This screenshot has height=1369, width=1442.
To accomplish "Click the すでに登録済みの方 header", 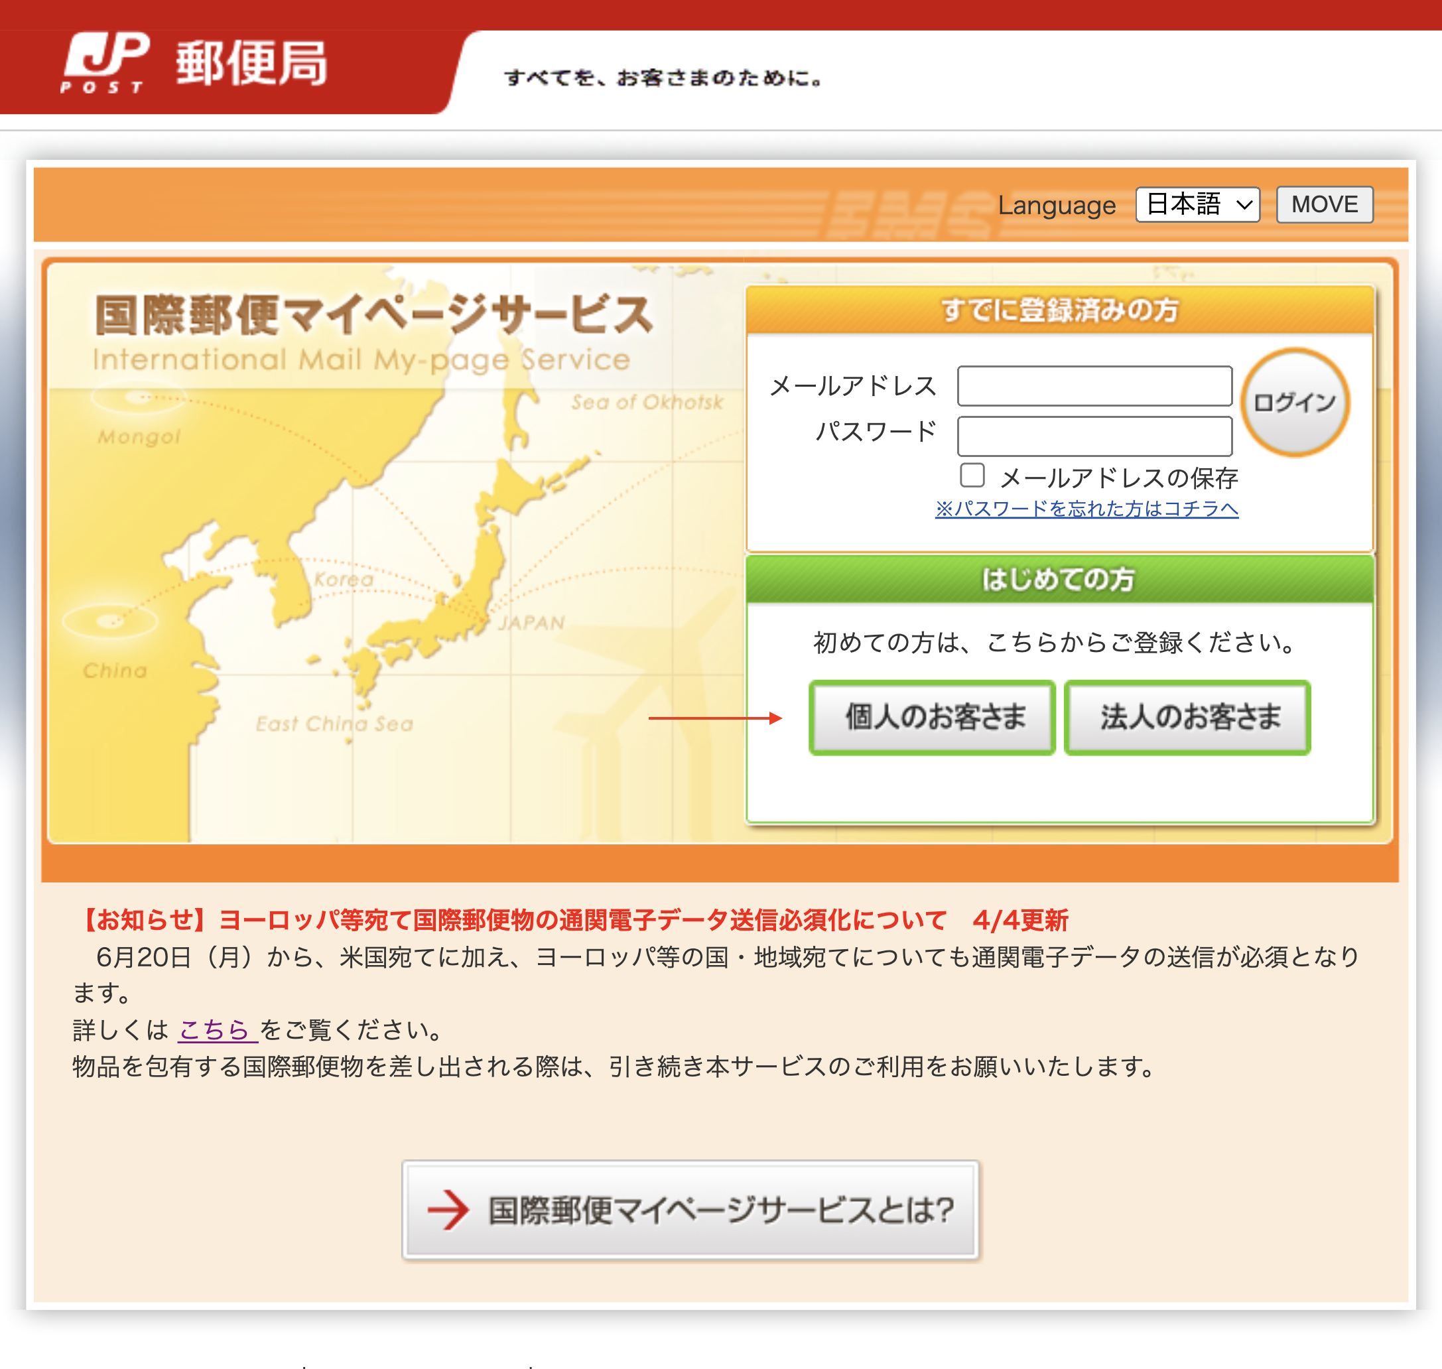I will coord(1059,310).
